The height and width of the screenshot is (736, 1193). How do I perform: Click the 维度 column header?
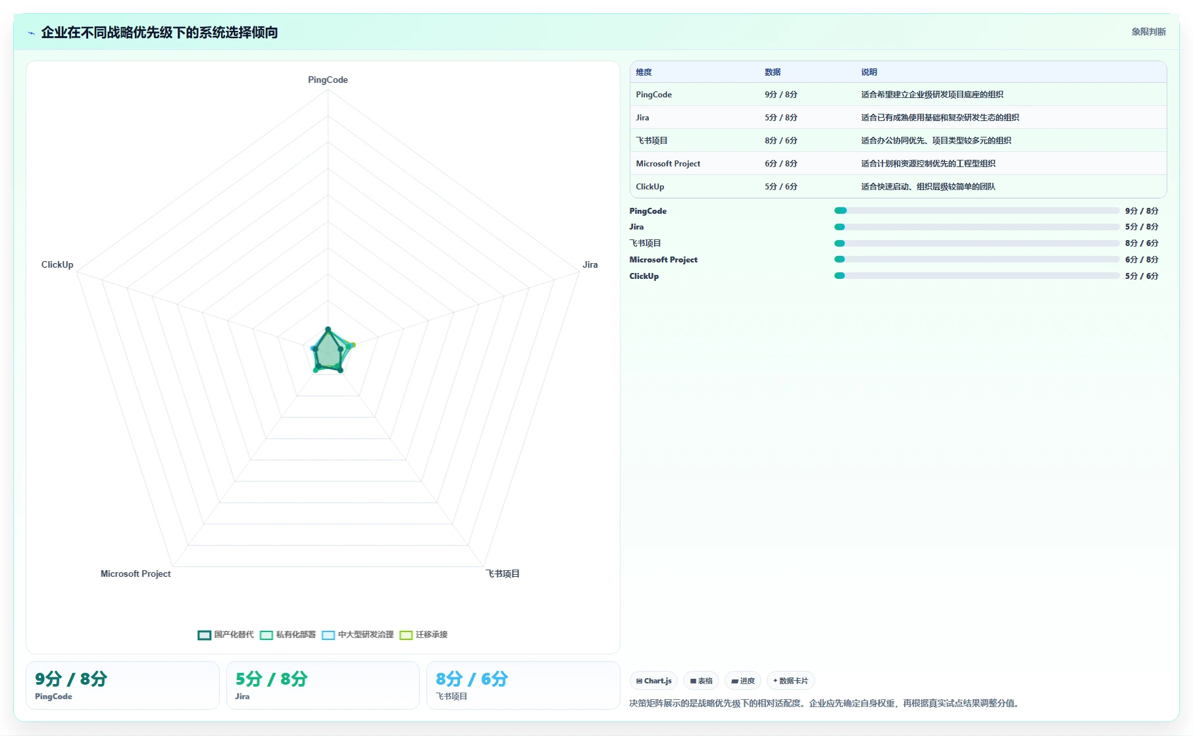644,72
